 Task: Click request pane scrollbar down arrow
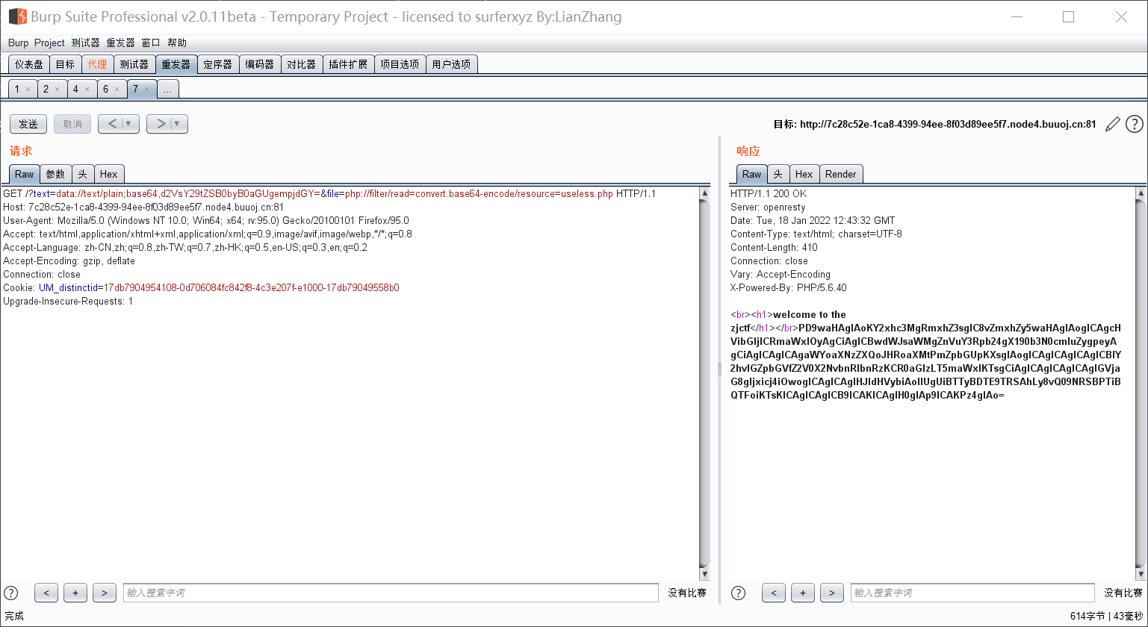704,575
